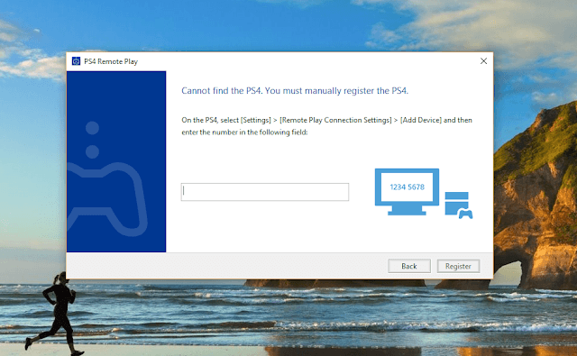Viewport: 577px width, 356px height.
Task: Click the 'Cannot find the PS4' heading
Action: click(x=295, y=90)
